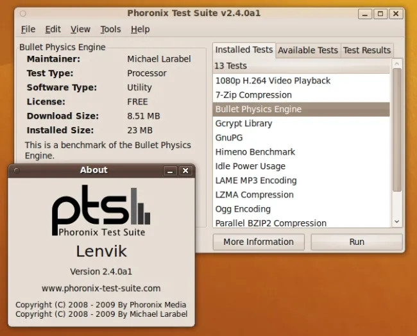This screenshot has height=336, width=417.
Task: Close the About dialog
Action: [185, 171]
